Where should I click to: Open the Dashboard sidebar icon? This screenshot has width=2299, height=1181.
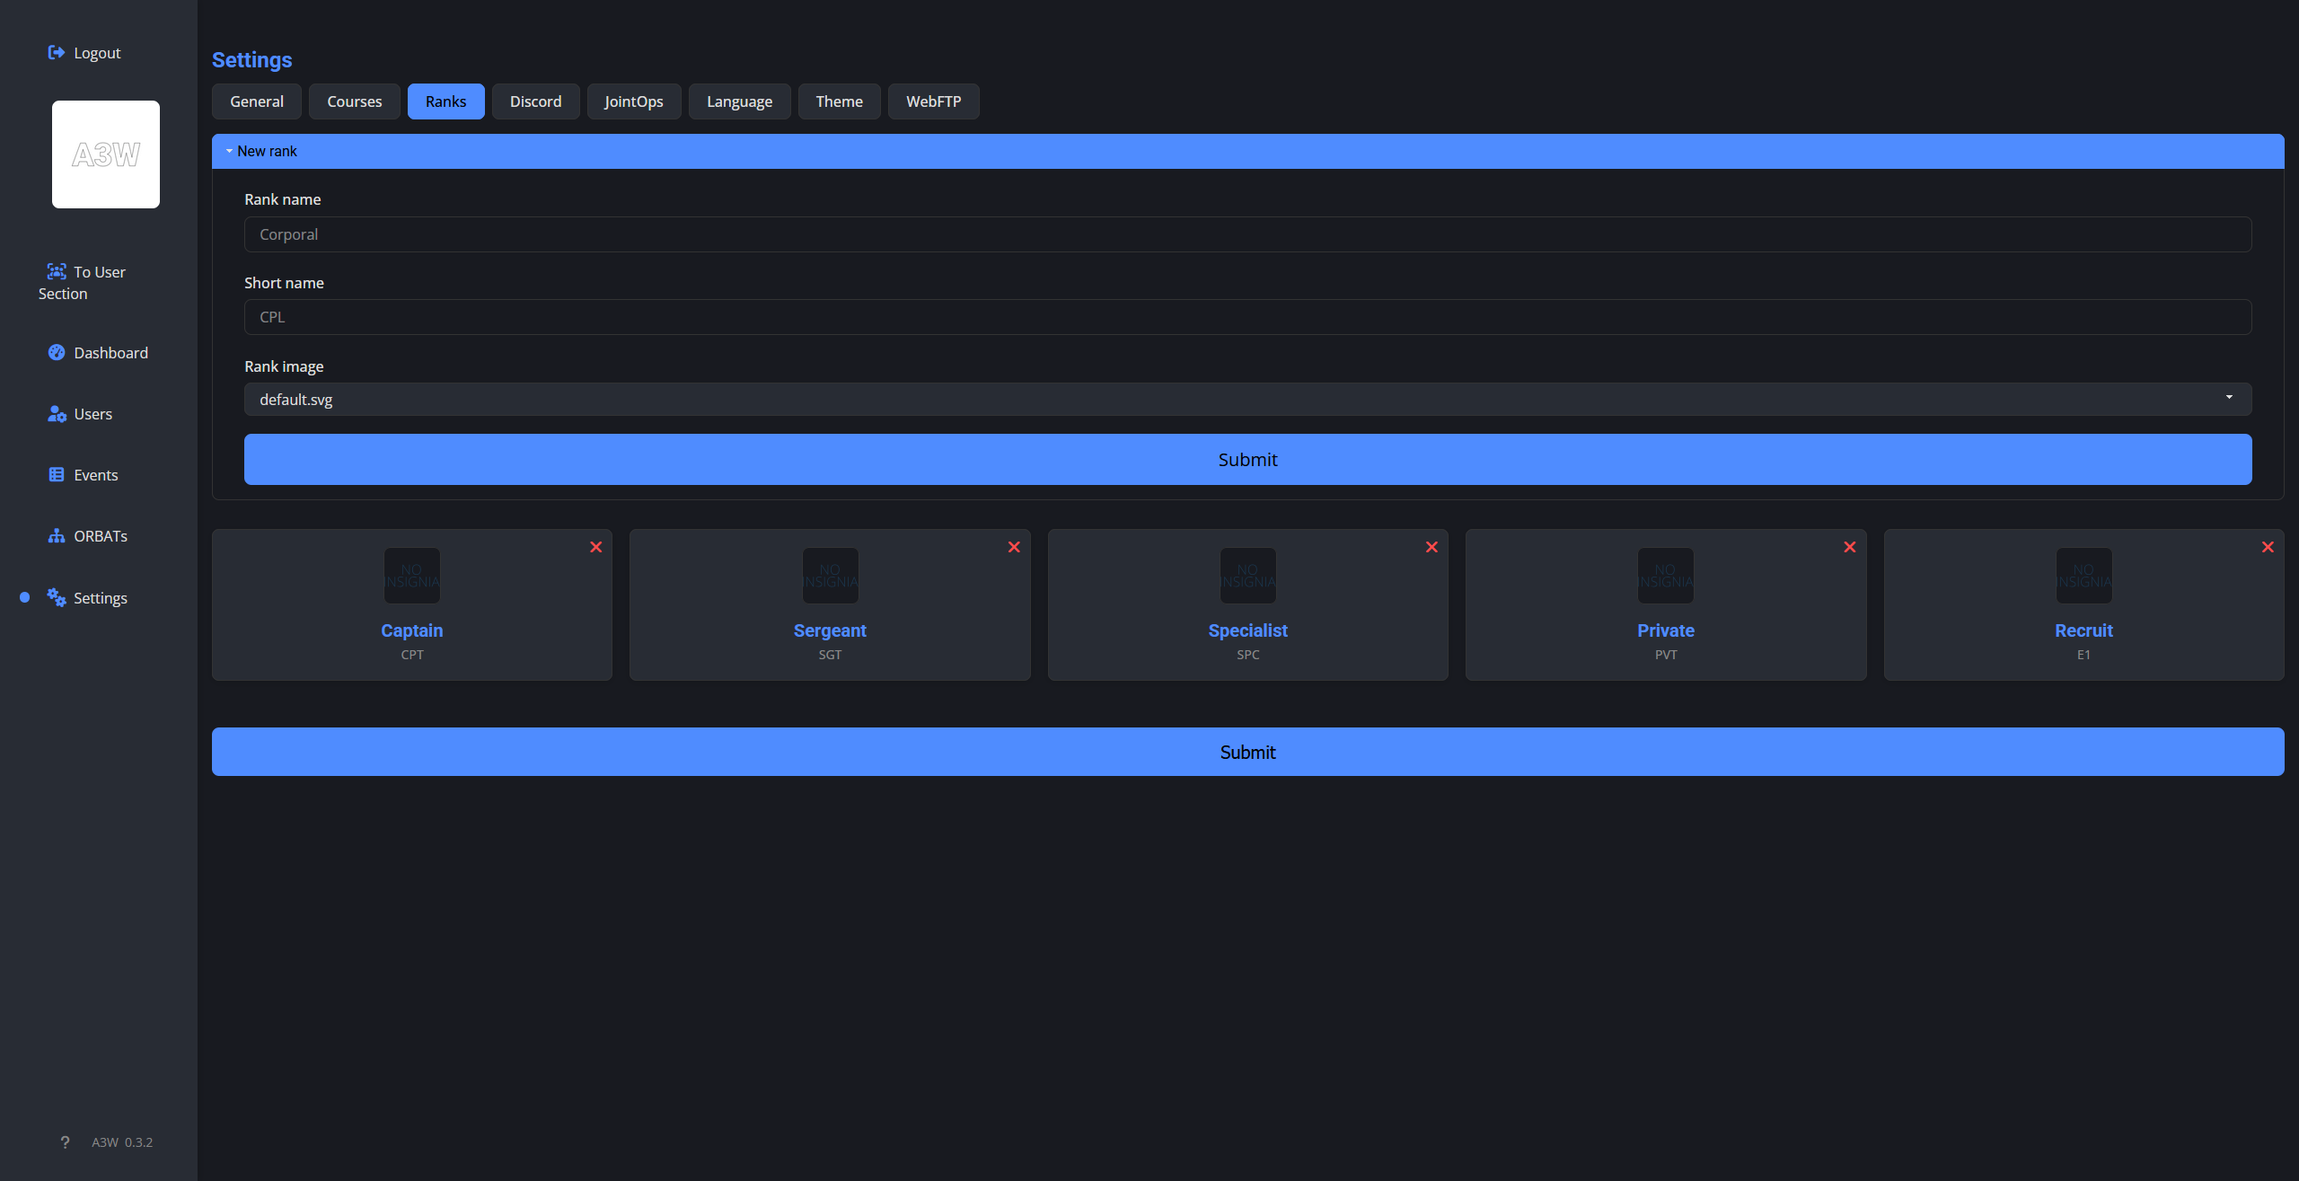point(56,352)
